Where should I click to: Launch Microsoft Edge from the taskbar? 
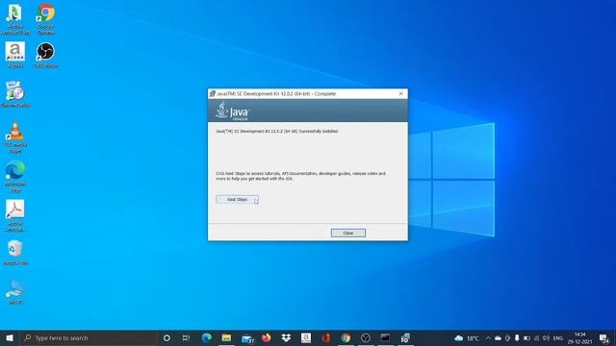tap(206, 337)
